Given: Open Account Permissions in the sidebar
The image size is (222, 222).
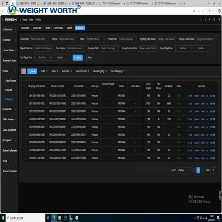Looking at the screenshot, I should coord(10,171).
